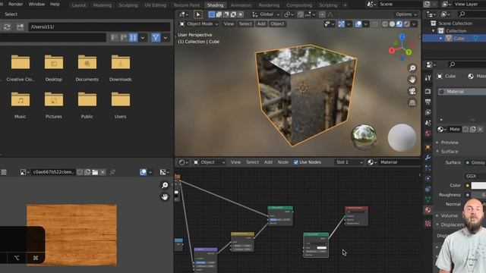Toggle perspective/orthographic grid icon in viewport
Viewport: 486px width, 273px height.
pyautogui.click(x=412, y=103)
